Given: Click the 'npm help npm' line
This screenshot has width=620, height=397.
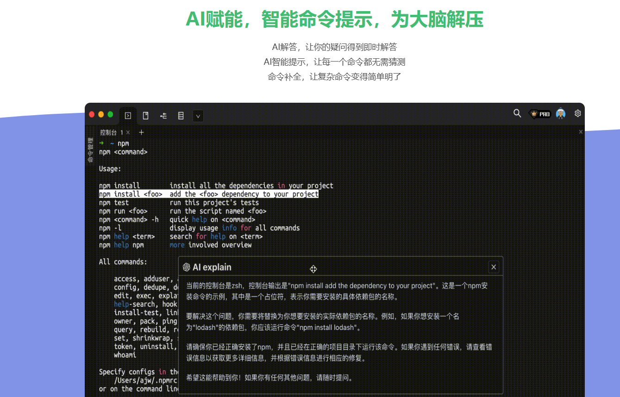Looking at the screenshot, I should [x=175, y=245].
